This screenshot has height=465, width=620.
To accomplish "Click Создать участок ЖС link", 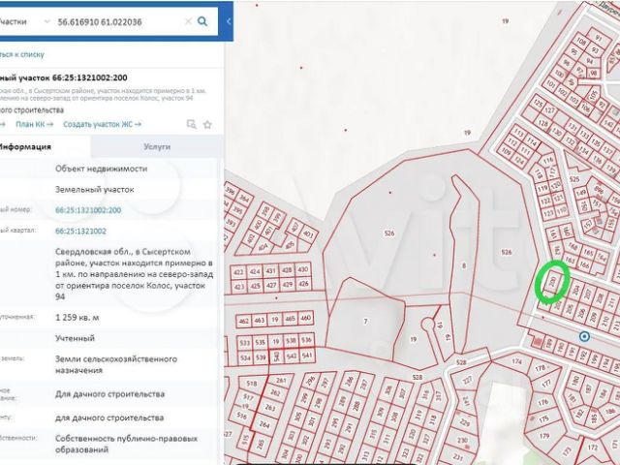I will (x=102, y=124).
